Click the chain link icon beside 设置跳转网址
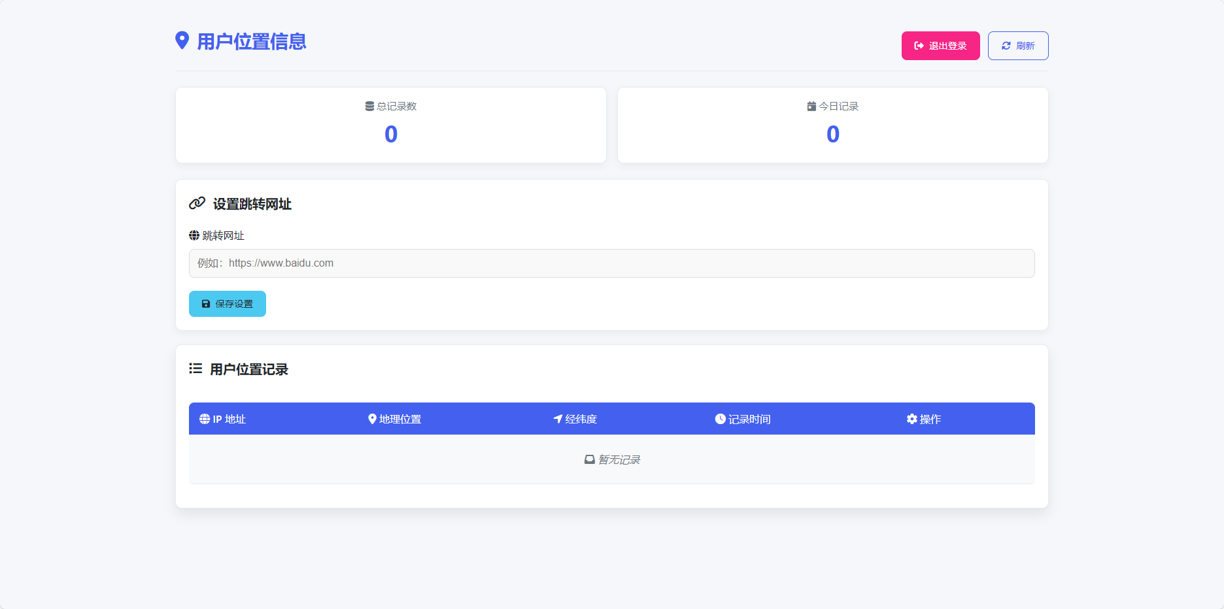Image resolution: width=1224 pixels, height=609 pixels. [x=197, y=203]
